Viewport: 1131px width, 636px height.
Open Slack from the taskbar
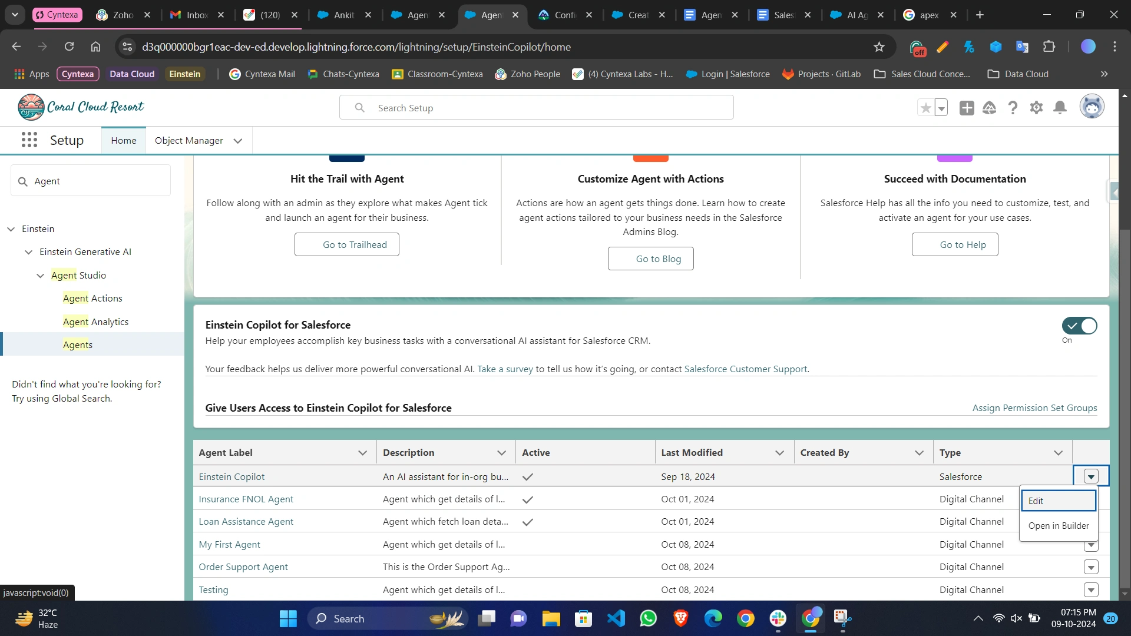point(778,618)
